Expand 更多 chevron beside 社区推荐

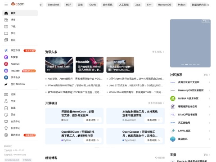[x=209, y=75]
